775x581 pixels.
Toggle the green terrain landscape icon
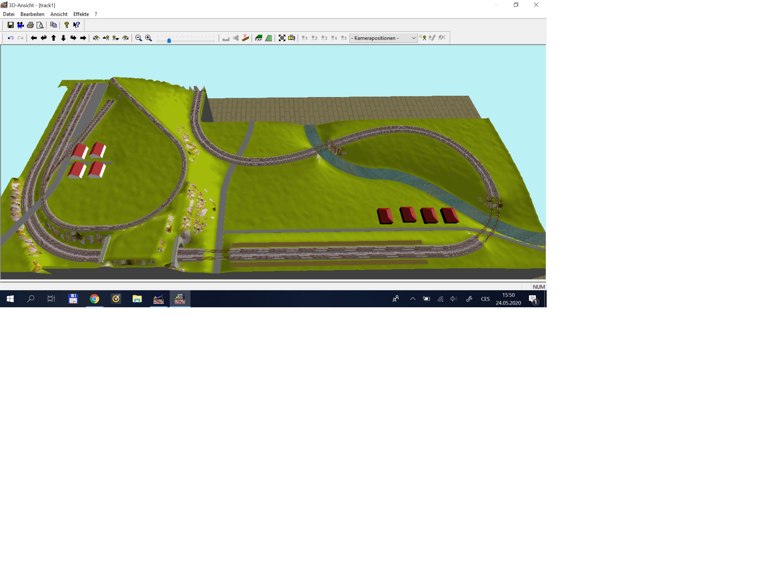[259, 38]
